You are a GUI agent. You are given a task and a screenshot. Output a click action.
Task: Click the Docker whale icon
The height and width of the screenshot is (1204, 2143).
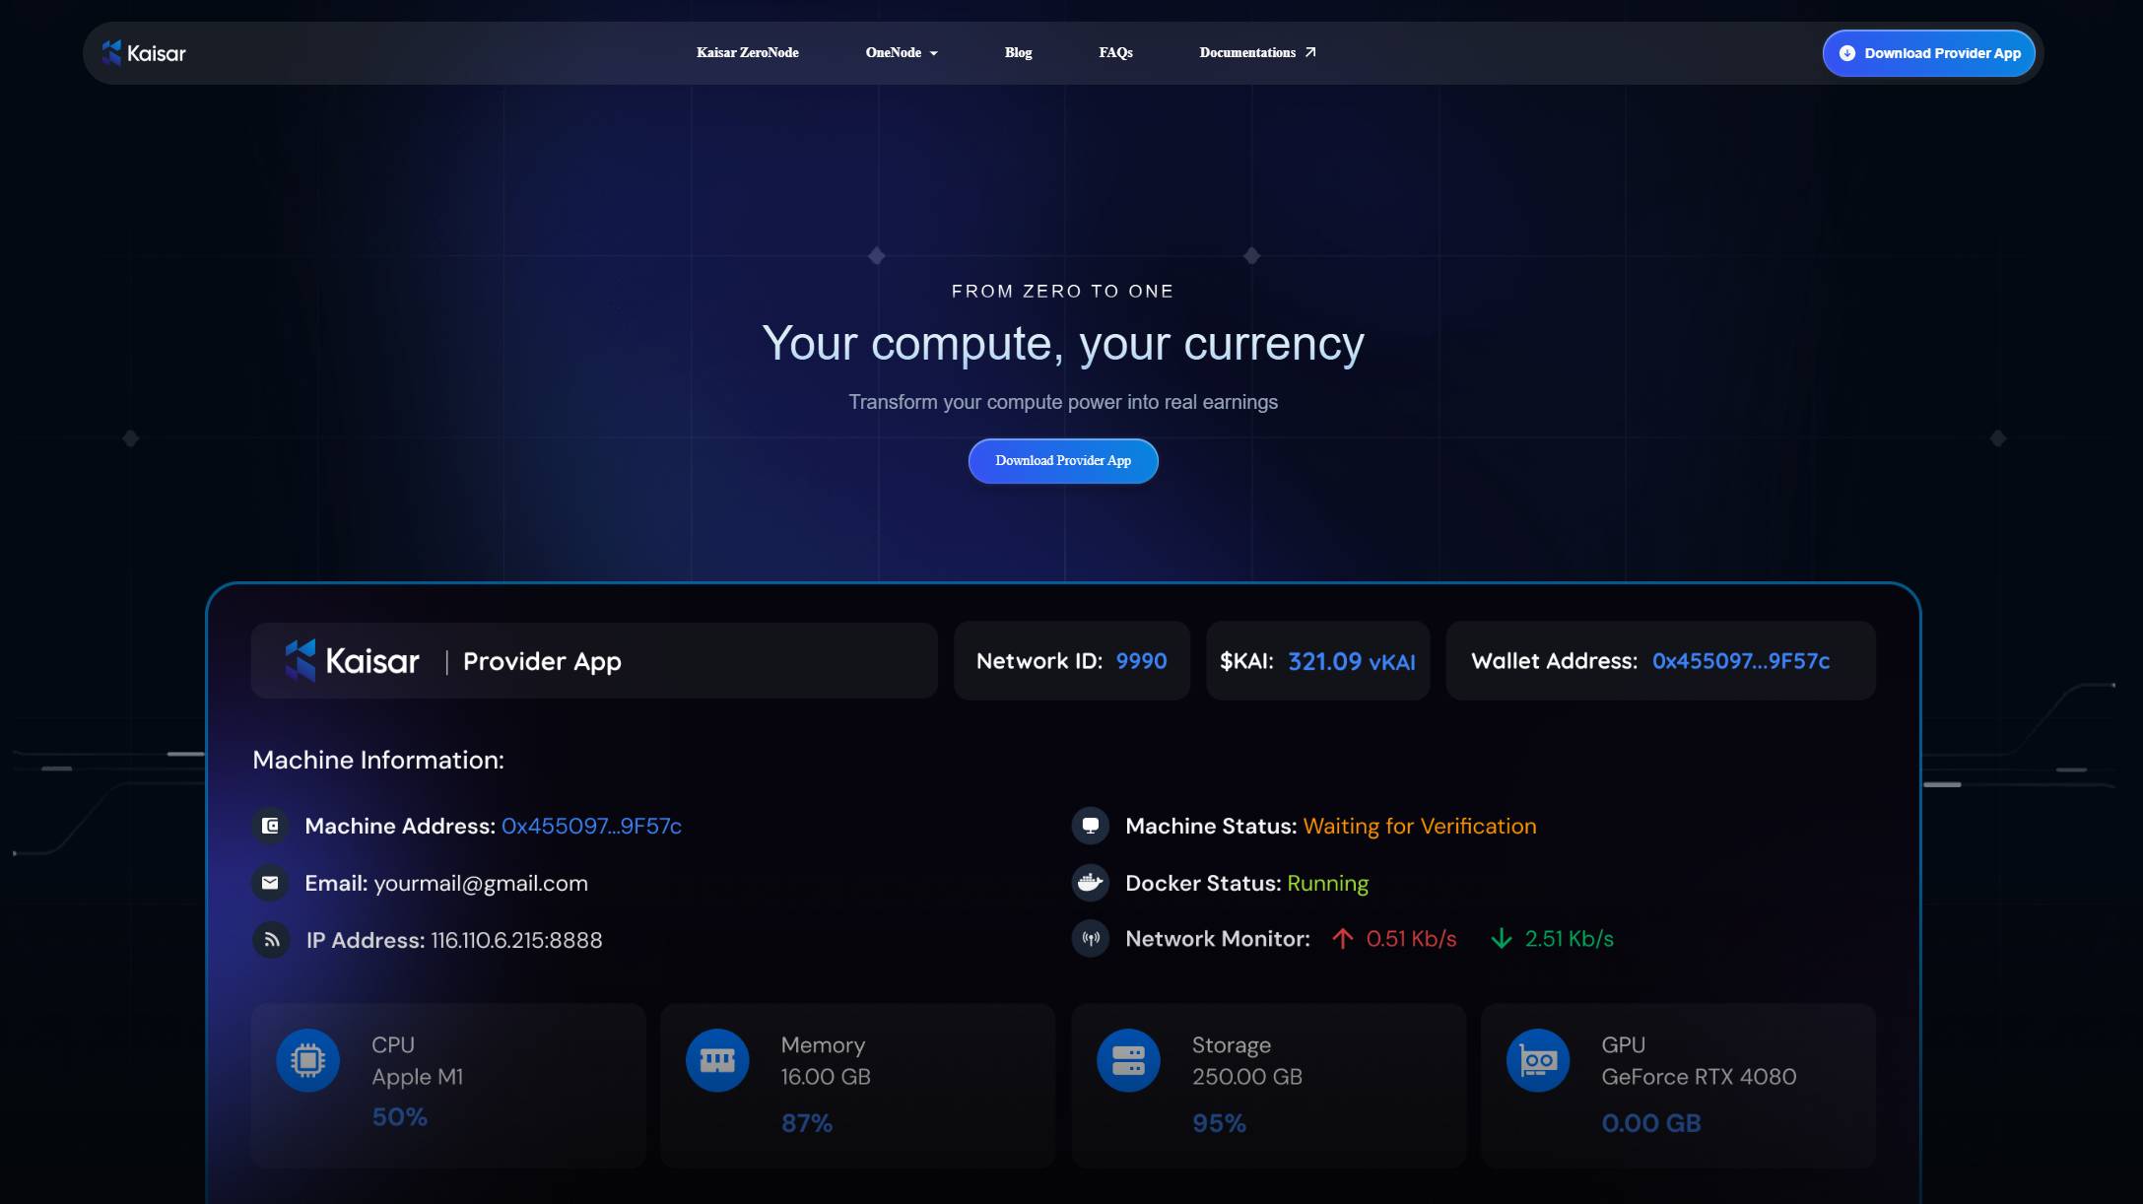tap(1091, 883)
